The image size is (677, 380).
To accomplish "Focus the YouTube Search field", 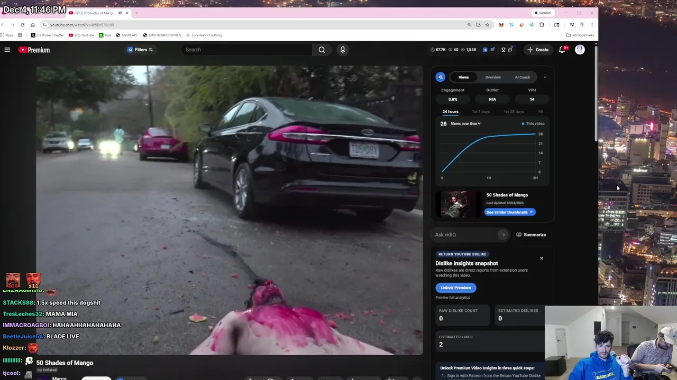I will 246,50.
